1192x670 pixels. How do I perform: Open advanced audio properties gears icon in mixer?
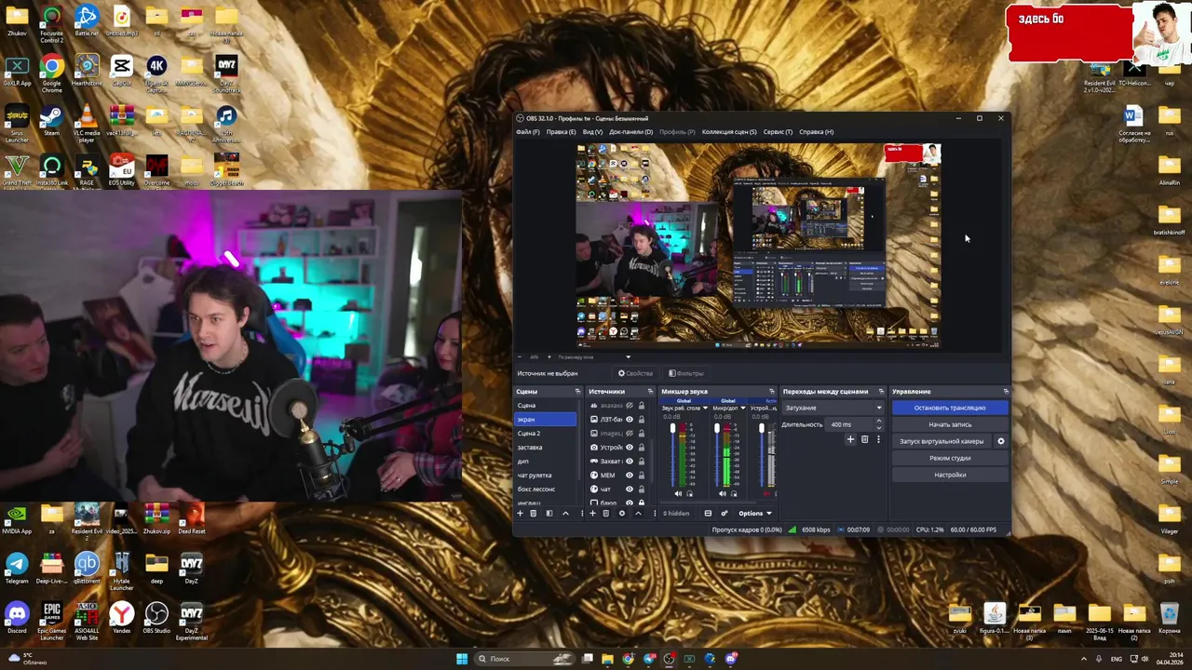tap(725, 514)
